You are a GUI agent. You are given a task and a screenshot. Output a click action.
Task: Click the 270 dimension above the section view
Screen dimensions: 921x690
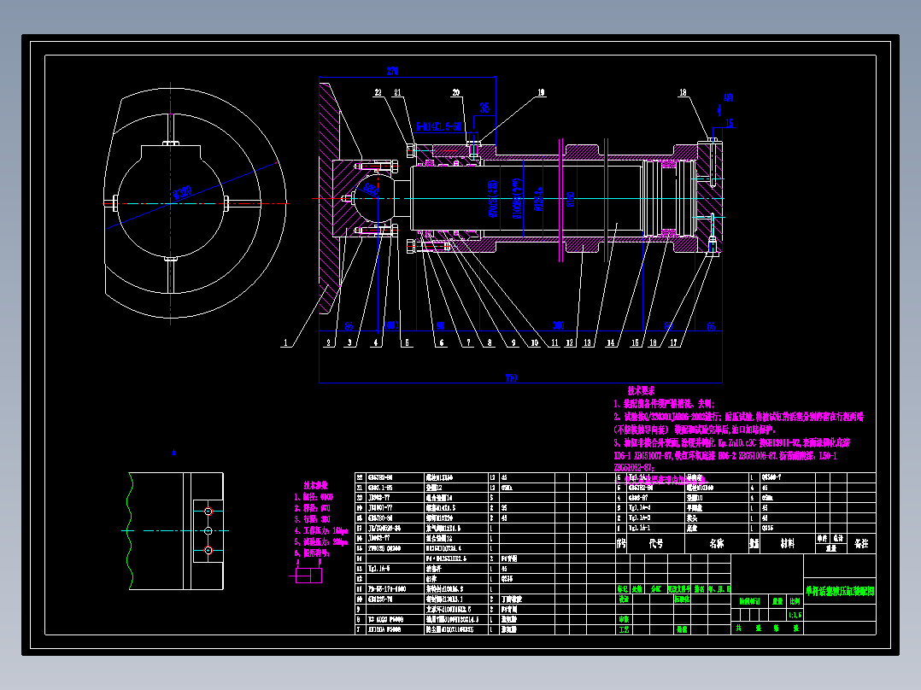point(392,71)
